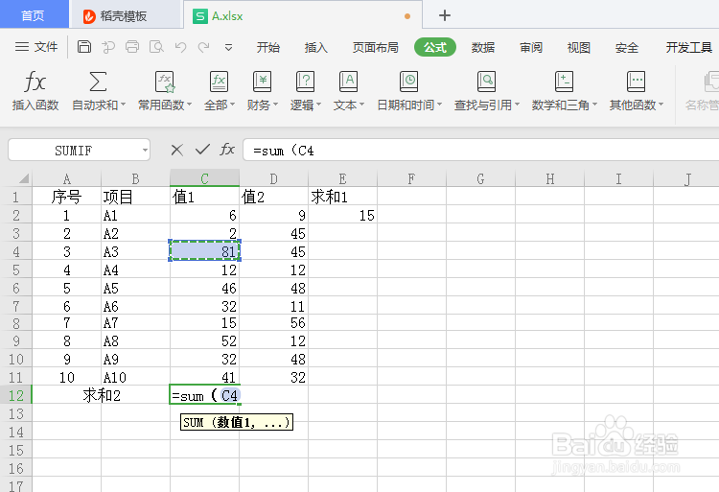Viewport: 719px width, 492px height.
Task: Select the Formula (公式) ribbon tab
Action: point(434,47)
